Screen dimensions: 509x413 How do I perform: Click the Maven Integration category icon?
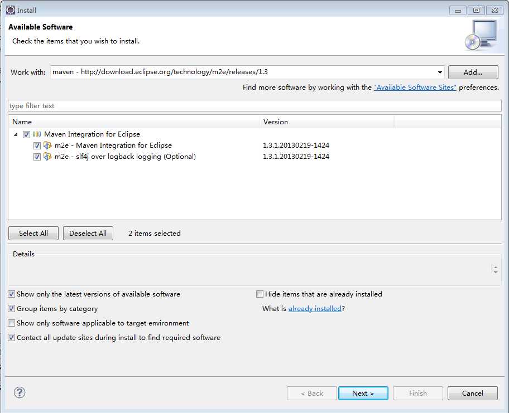pos(37,134)
